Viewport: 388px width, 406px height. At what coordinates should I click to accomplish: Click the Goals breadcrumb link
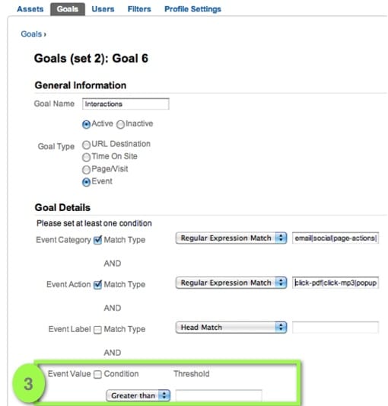click(x=31, y=34)
